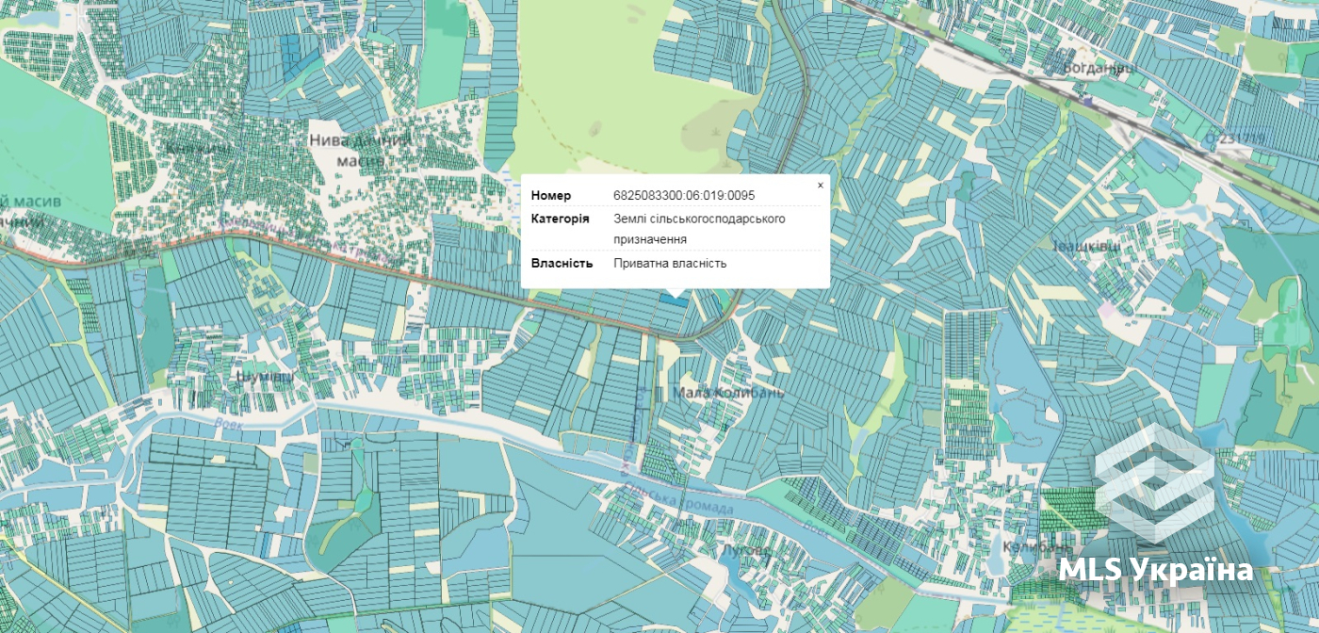The width and height of the screenshot is (1319, 633).
Task: Close the parcel info popup
Action: (820, 186)
